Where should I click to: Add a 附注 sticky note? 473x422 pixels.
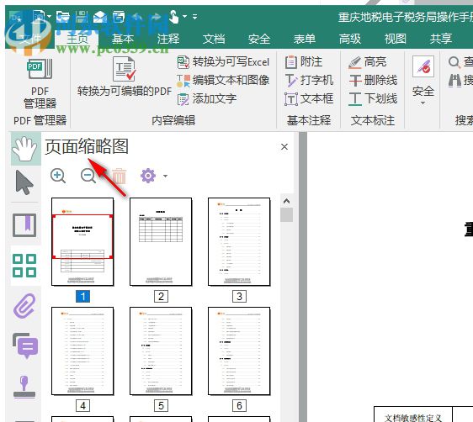[x=304, y=61]
